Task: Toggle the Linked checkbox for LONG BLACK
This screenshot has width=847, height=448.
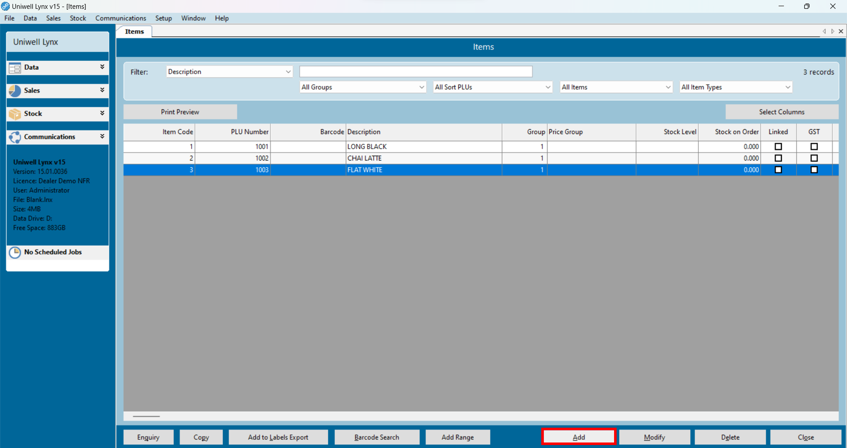Action: coord(778,146)
